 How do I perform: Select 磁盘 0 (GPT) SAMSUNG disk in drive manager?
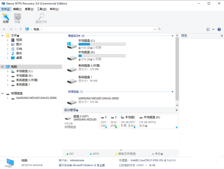81,122
